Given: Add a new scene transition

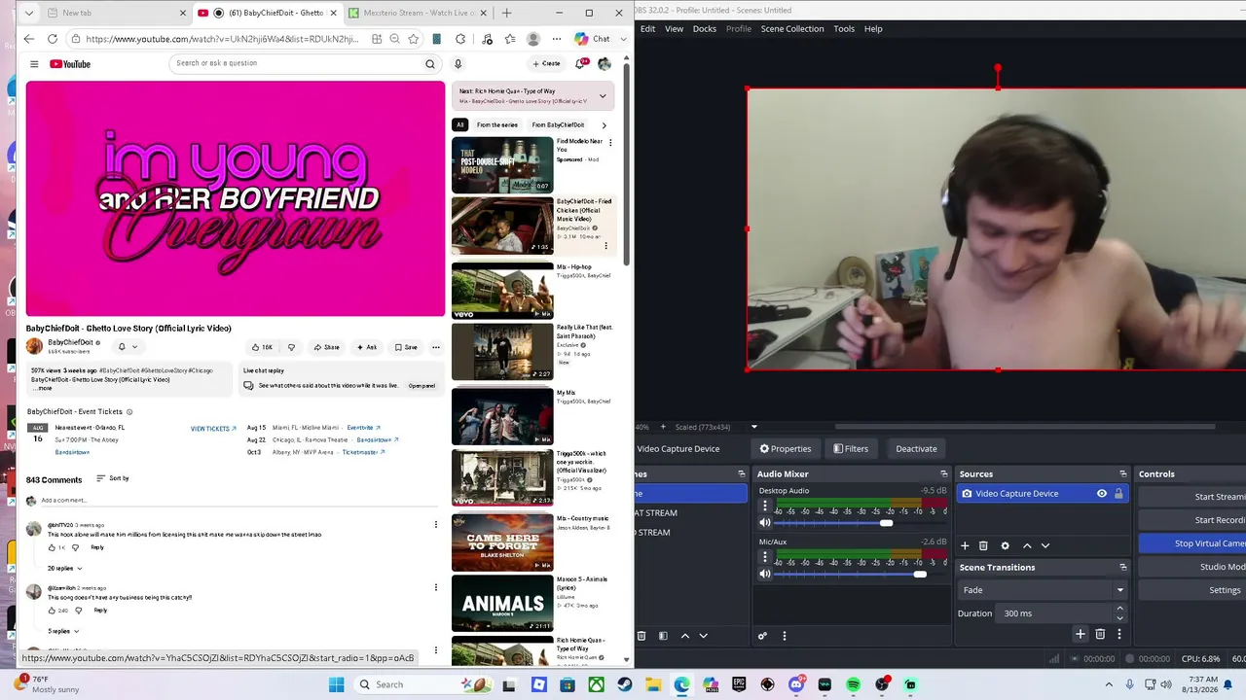Looking at the screenshot, I should [x=1080, y=634].
